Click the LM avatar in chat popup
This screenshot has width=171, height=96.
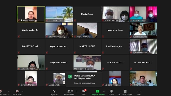click(x=70, y=77)
